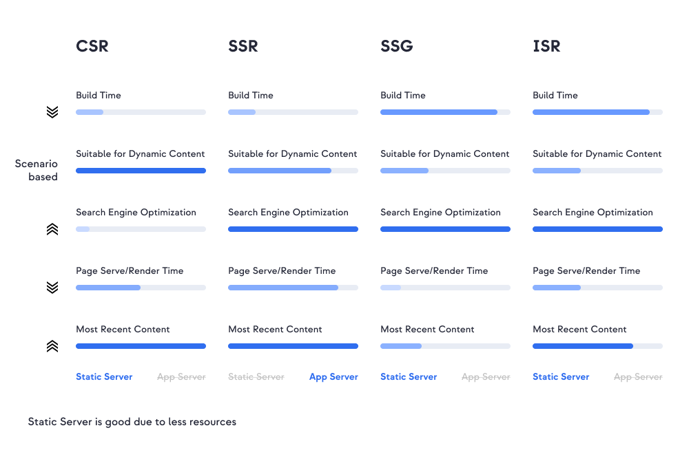Click the ISR Most Recent Content bar
Image resolution: width=689 pixels, height=450 pixels.
597,346
